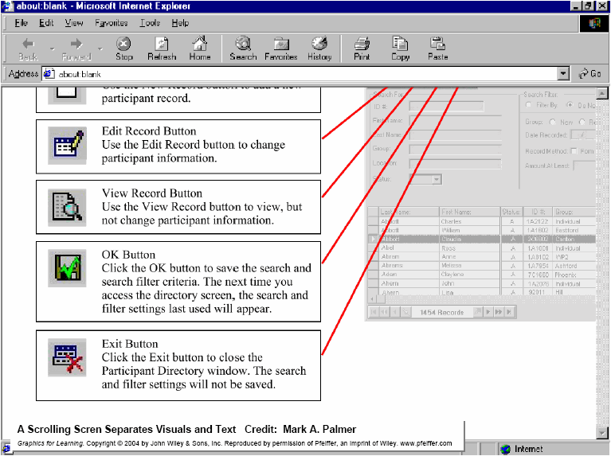611x456 pixels.
Task: Open the Edit menu
Action: coord(46,23)
